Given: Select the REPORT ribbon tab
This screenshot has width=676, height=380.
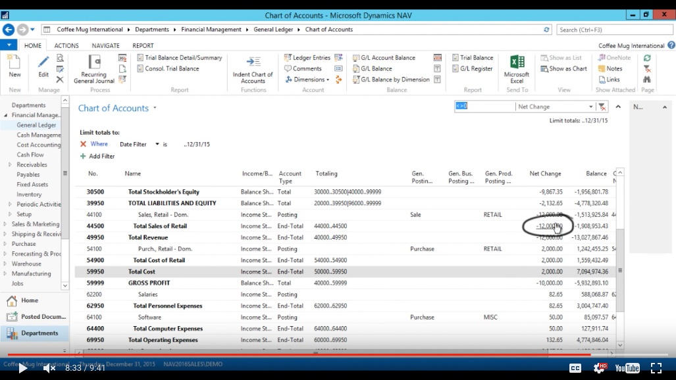Looking at the screenshot, I should click(x=143, y=45).
